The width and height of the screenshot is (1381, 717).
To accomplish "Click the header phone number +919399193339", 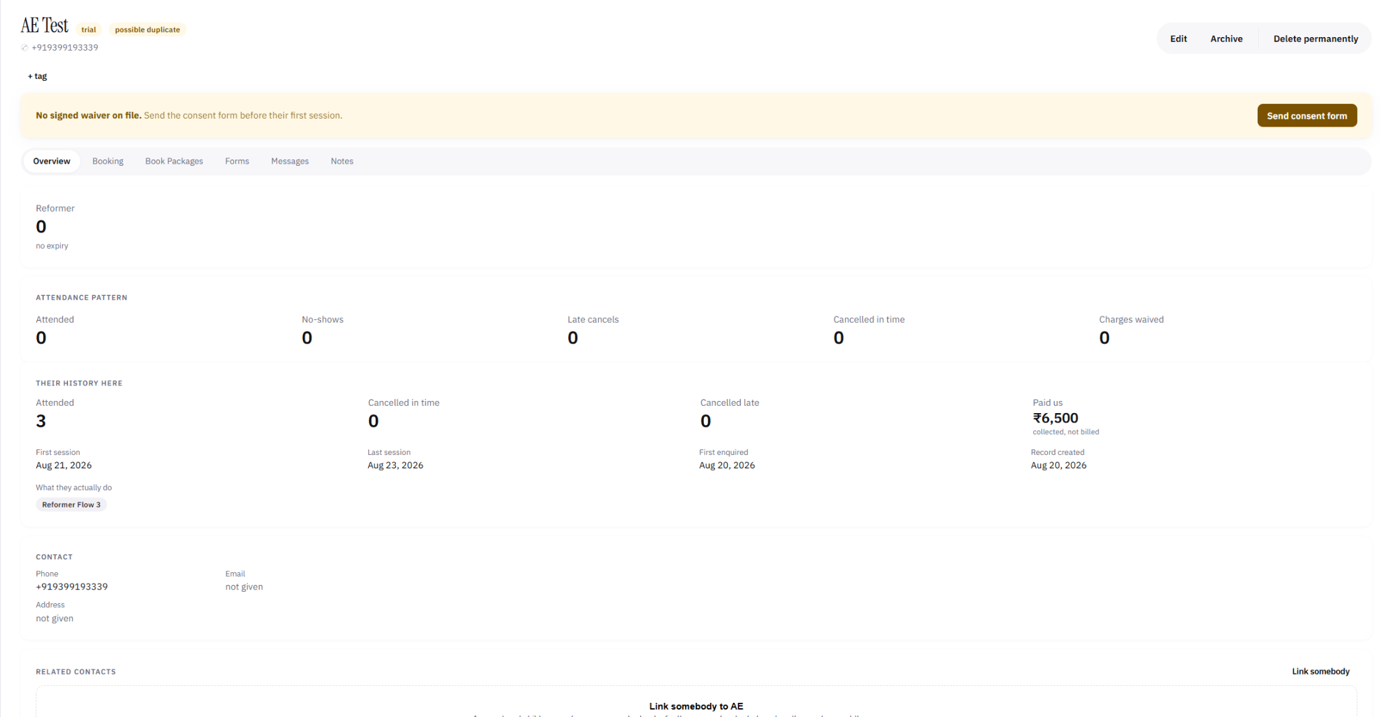I will (65, 48).
